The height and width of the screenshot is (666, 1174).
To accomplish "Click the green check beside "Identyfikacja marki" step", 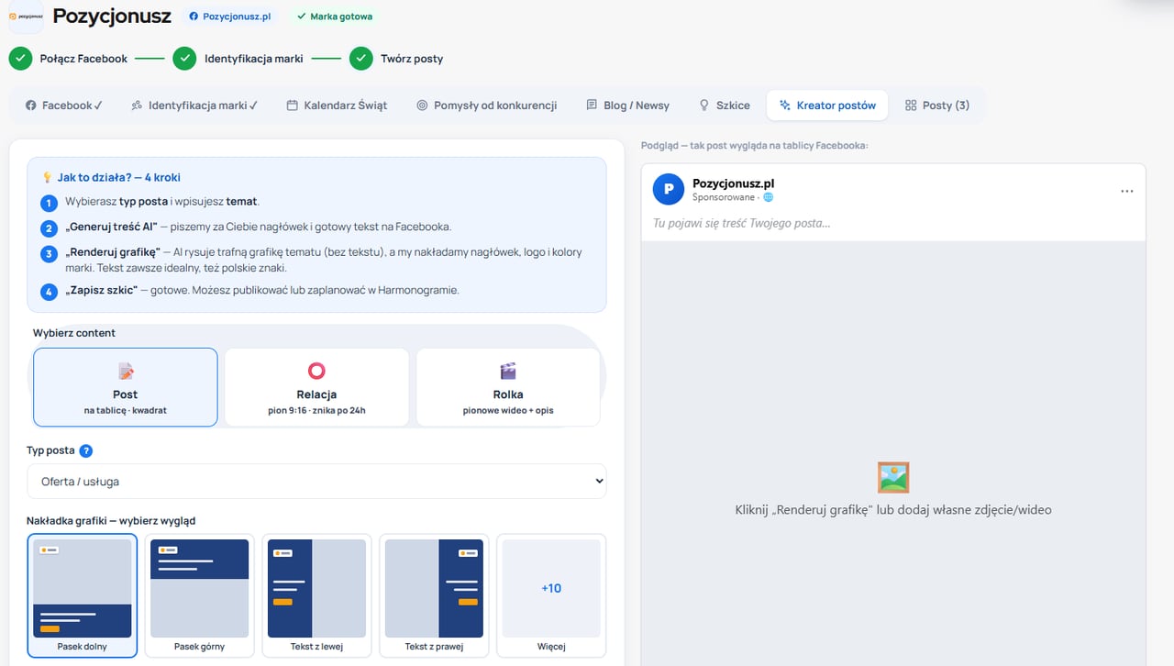I will (185, 59).
